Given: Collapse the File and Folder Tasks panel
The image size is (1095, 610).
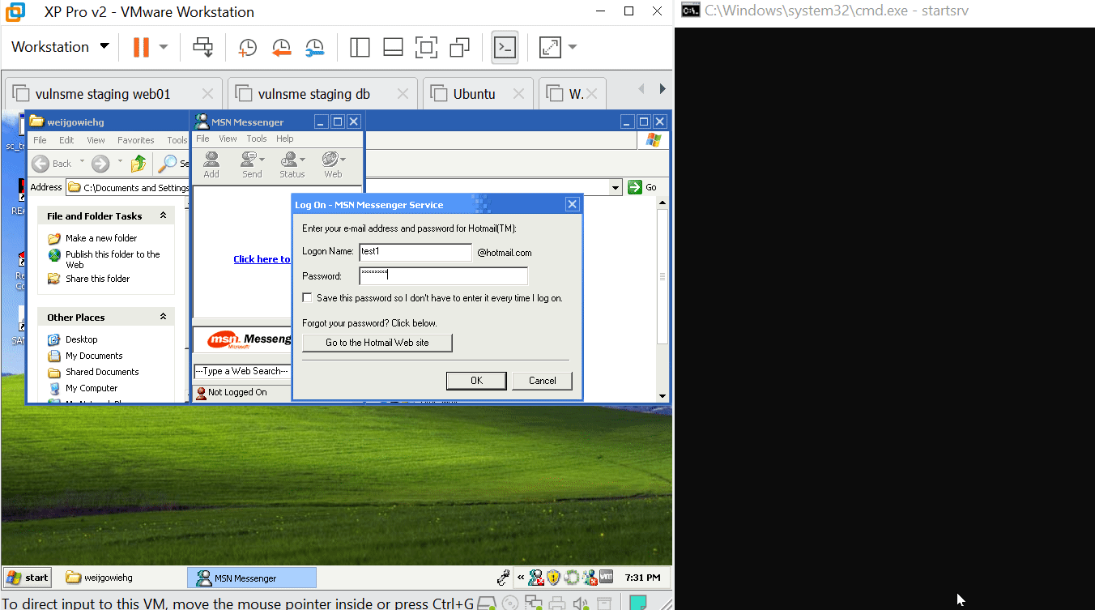Looking at the screenshot, I should (163, 216).
